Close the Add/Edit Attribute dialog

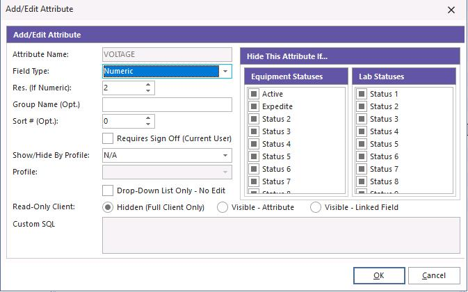[451, 10]
